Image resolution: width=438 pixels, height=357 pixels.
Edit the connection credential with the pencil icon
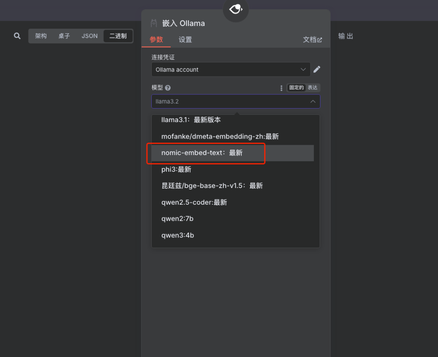[317, 69]
